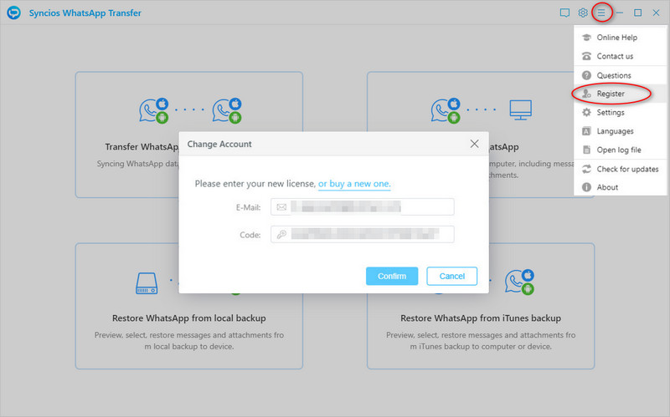The width and height of the screenshot is (670, 417).
Task: Follow the 'or buy a new one' link
Action: point(354,184)
